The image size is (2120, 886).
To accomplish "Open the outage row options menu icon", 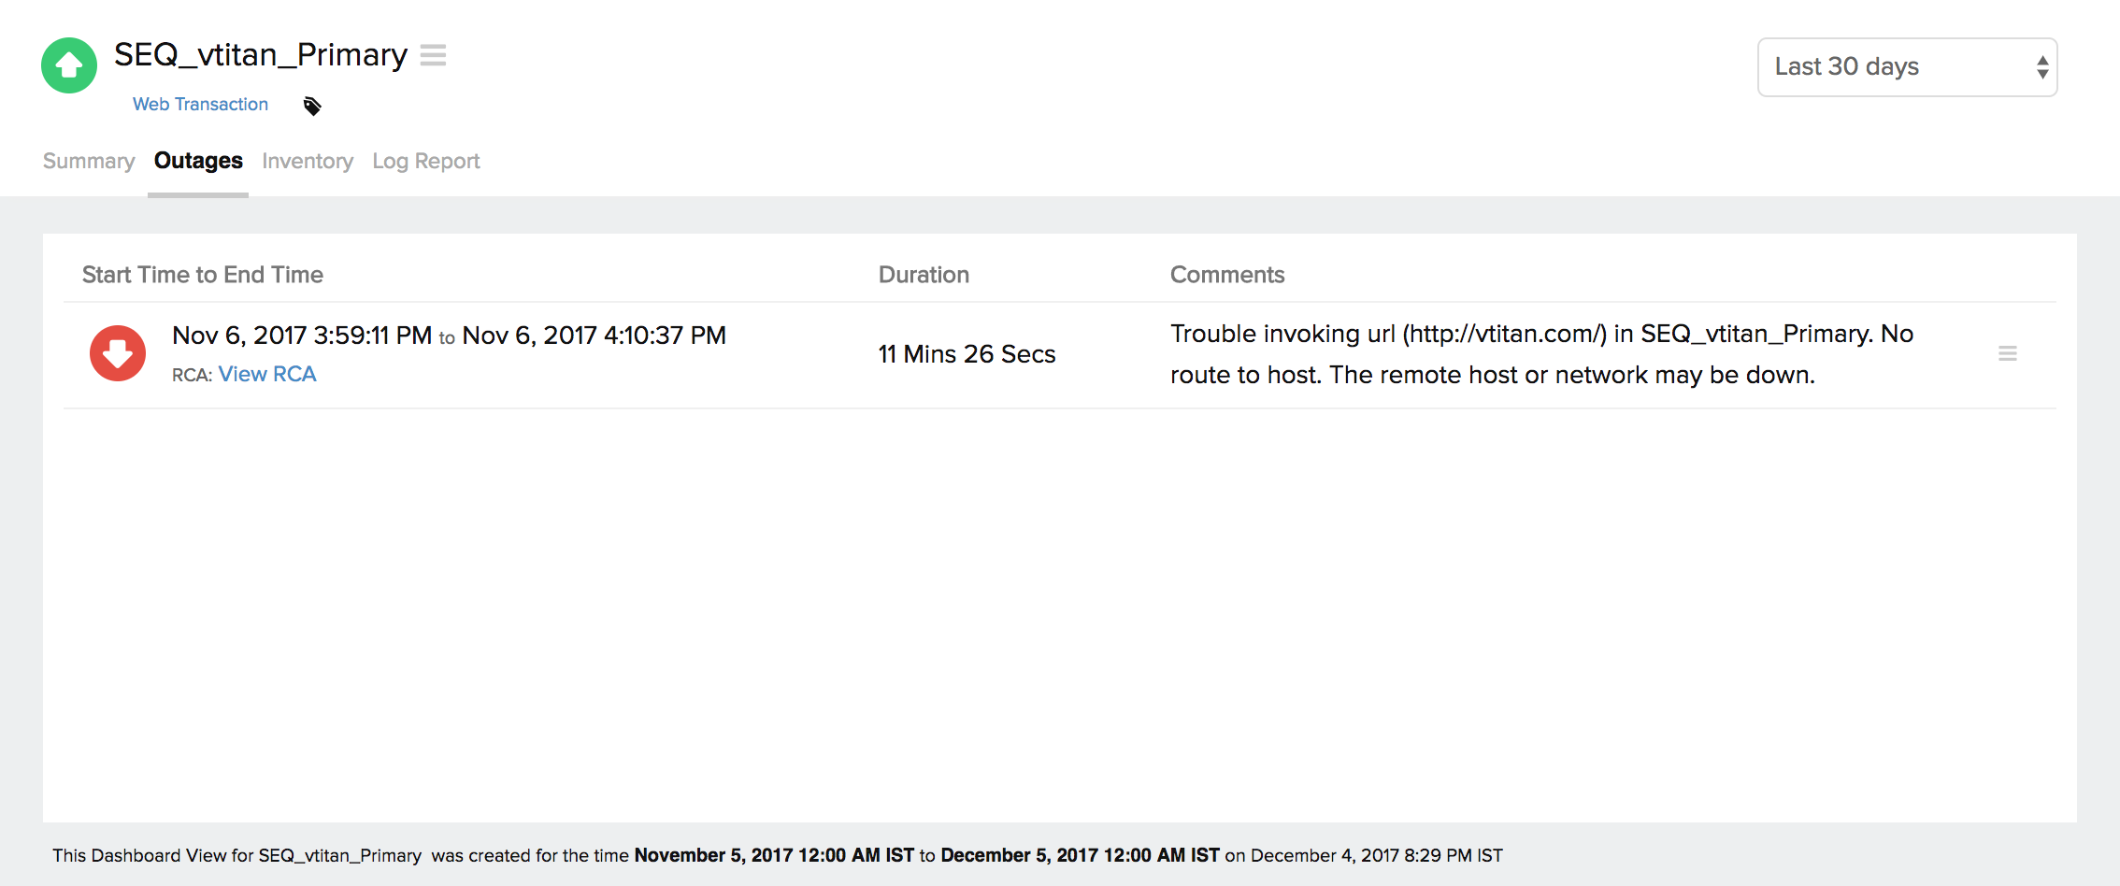I will 2007,353.
